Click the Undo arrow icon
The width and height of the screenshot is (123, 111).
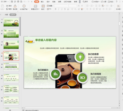point(24,2)
